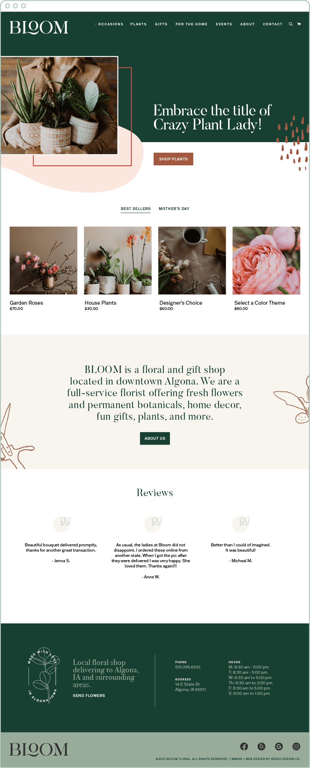Image resolution: width=310 pixels, height=768 pixels.
Task: Click the About Us button
Action: coord(155,438)
